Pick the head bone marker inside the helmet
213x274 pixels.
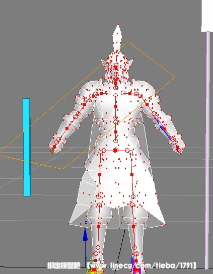click(116, 67)
